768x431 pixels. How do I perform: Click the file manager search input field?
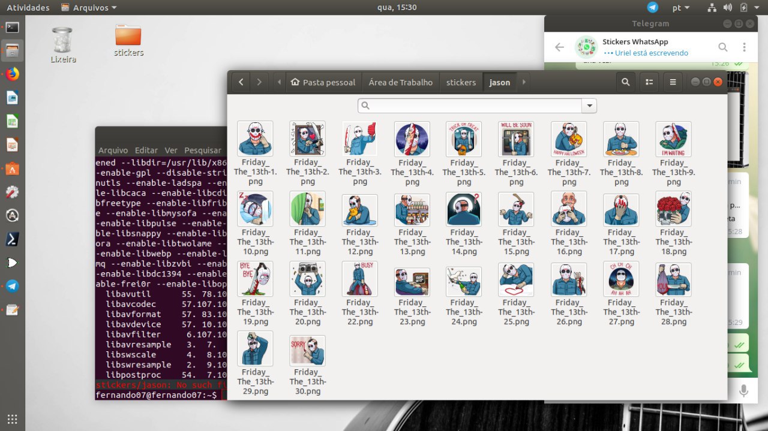tap(470, 106)
